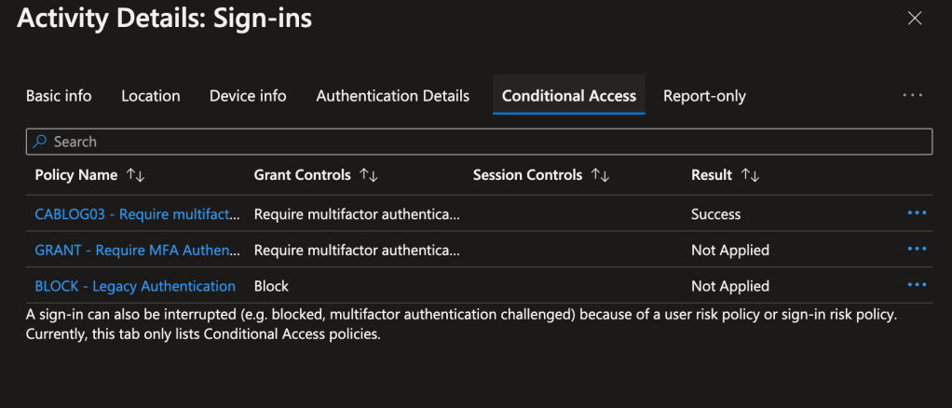952x408 pixels.
Task: Switch to the Location tab
Action: 151,96
